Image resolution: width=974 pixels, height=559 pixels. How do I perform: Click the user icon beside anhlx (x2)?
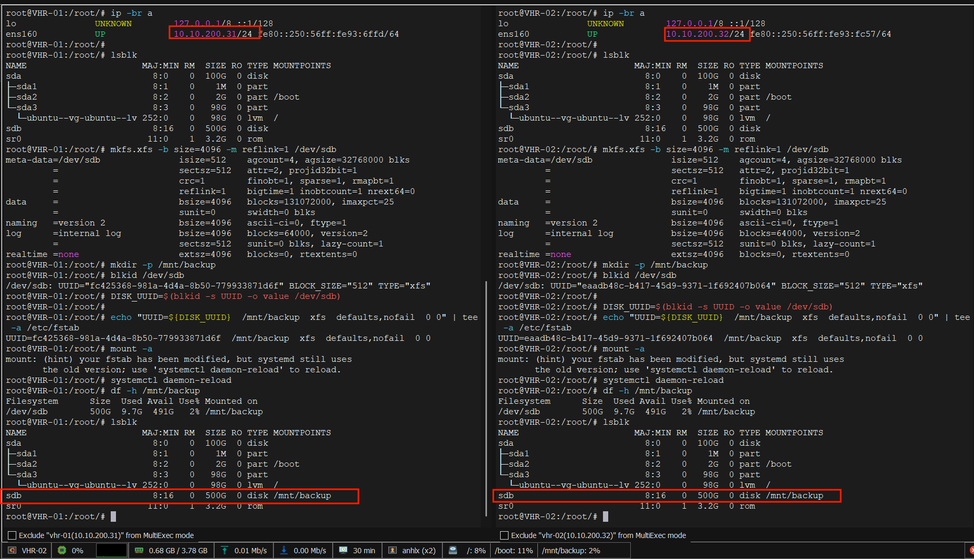393,551
